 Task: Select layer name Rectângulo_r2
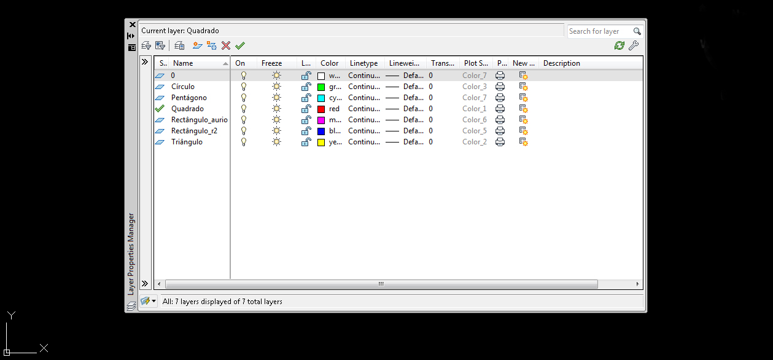(x=194, y=131)
